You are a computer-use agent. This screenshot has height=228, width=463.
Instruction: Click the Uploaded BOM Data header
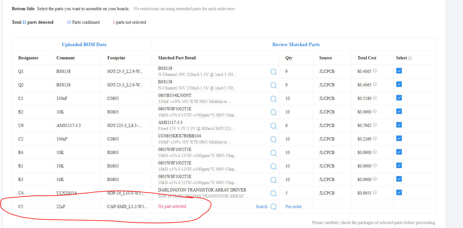point(84,44)
